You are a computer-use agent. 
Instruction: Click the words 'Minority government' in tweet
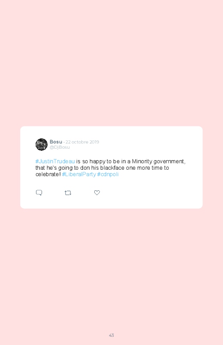[158, 162]
